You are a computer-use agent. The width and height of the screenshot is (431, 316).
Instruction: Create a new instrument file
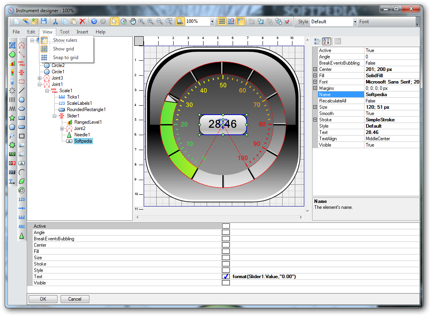pyautogui.click(x=16, y=21)
